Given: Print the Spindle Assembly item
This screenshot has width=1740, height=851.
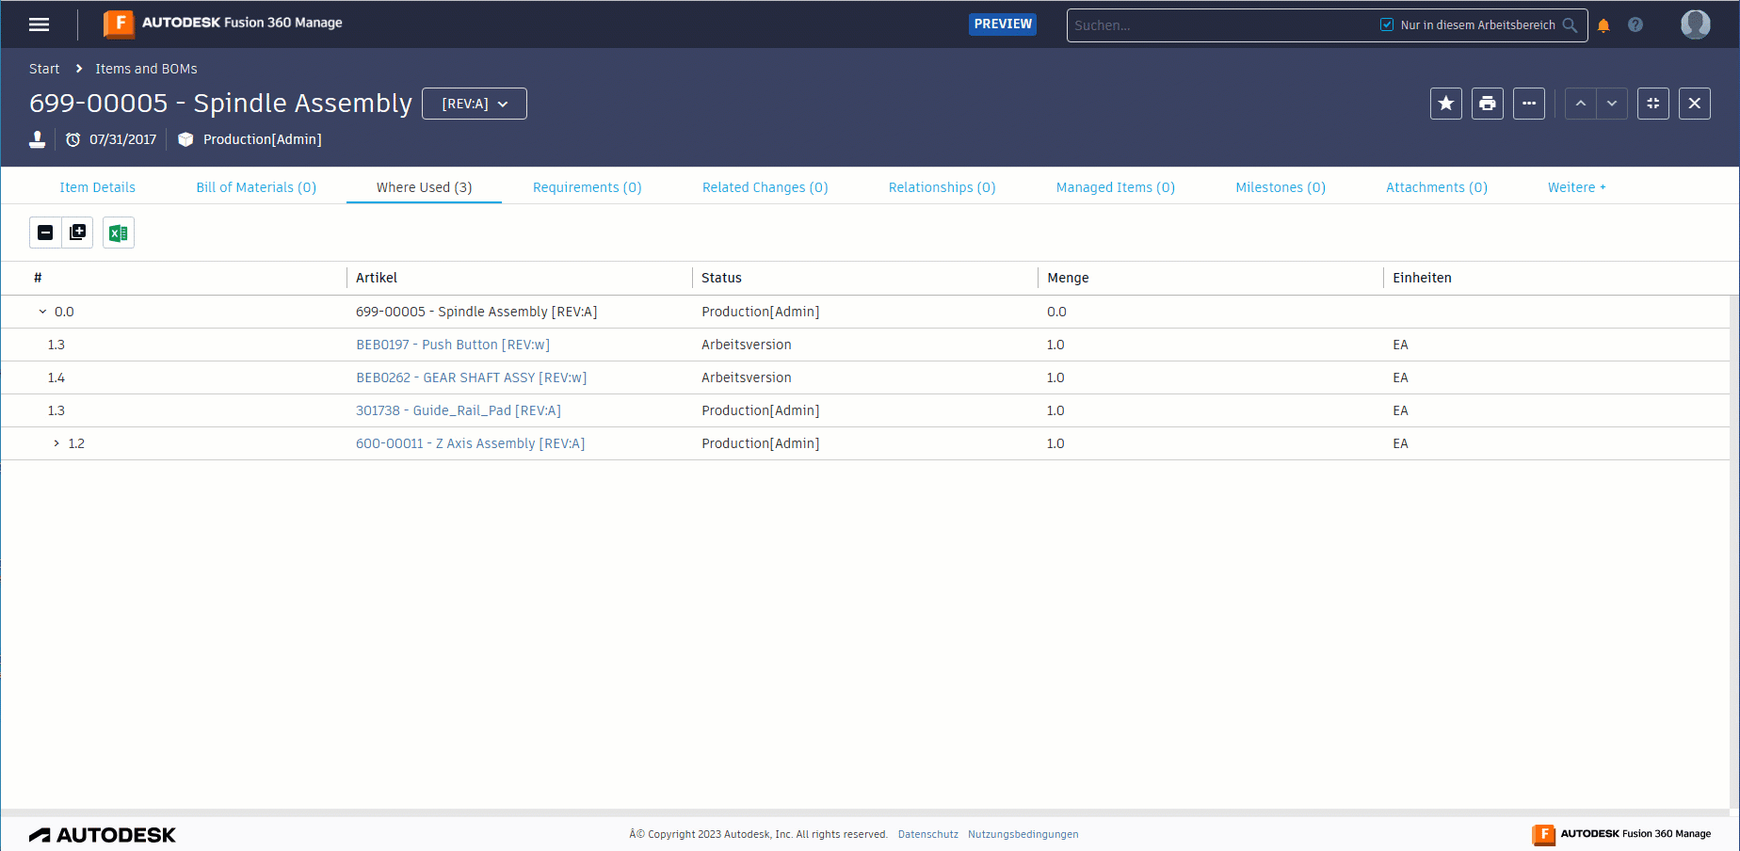Looking at the screenshot, I should (x=1488, y=104).
